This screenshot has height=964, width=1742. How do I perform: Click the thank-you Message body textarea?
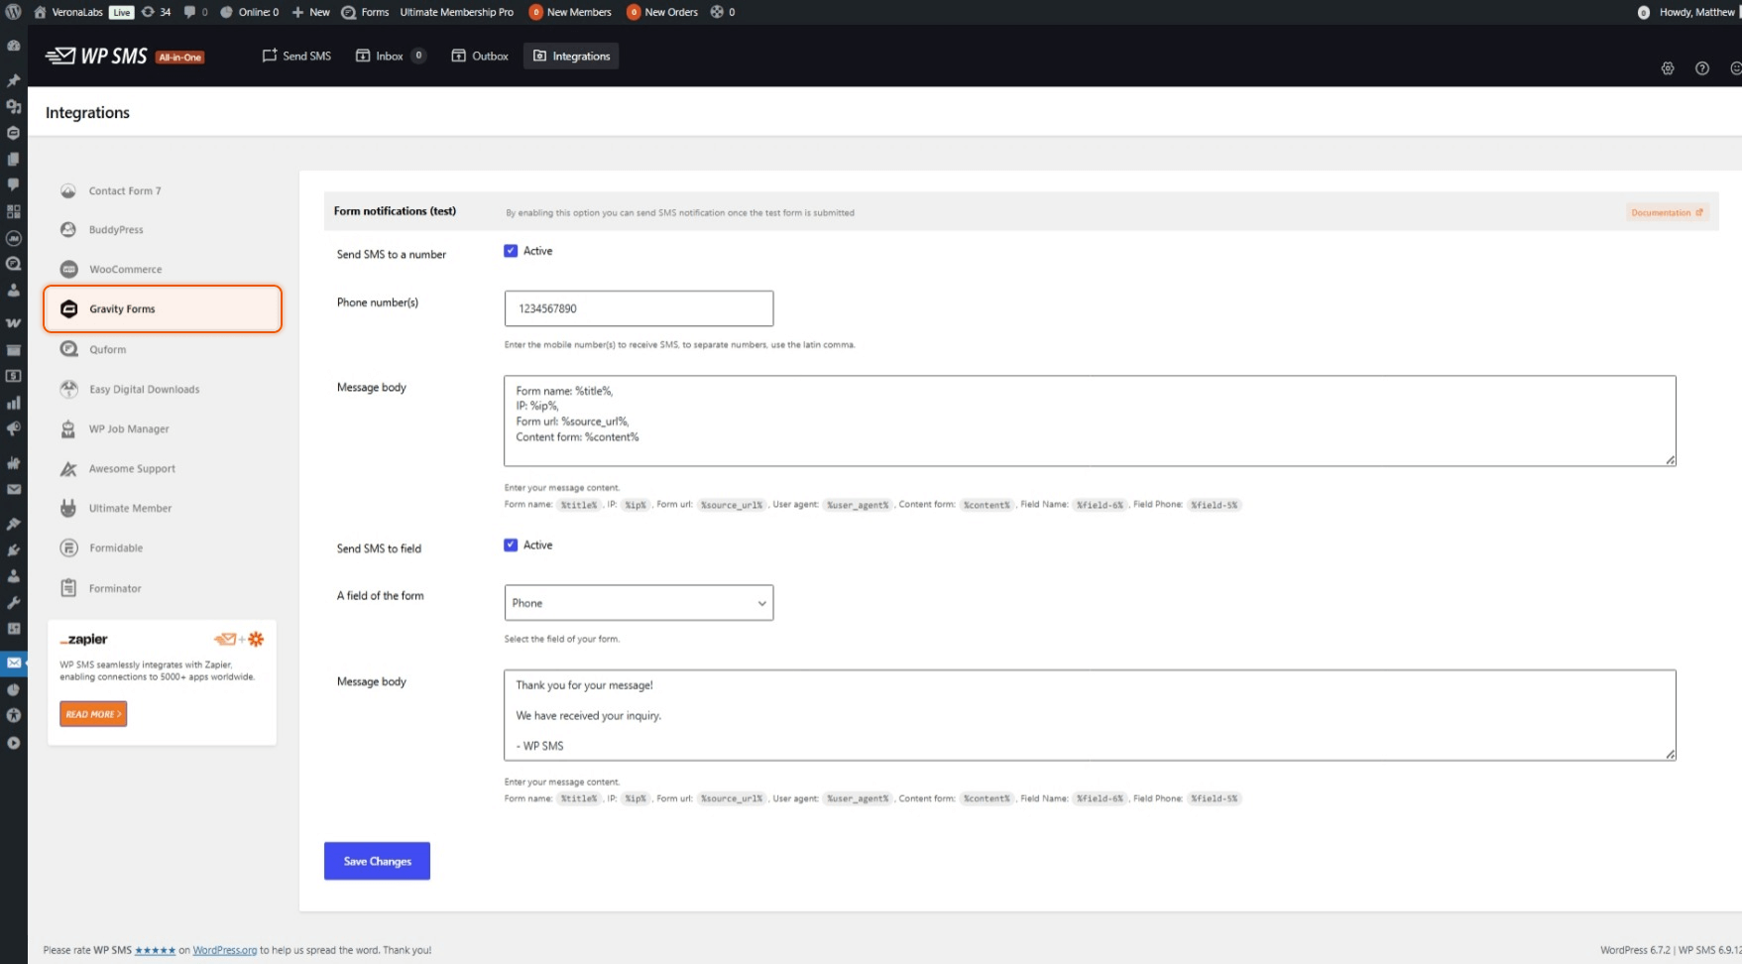tap(1090, 715)
